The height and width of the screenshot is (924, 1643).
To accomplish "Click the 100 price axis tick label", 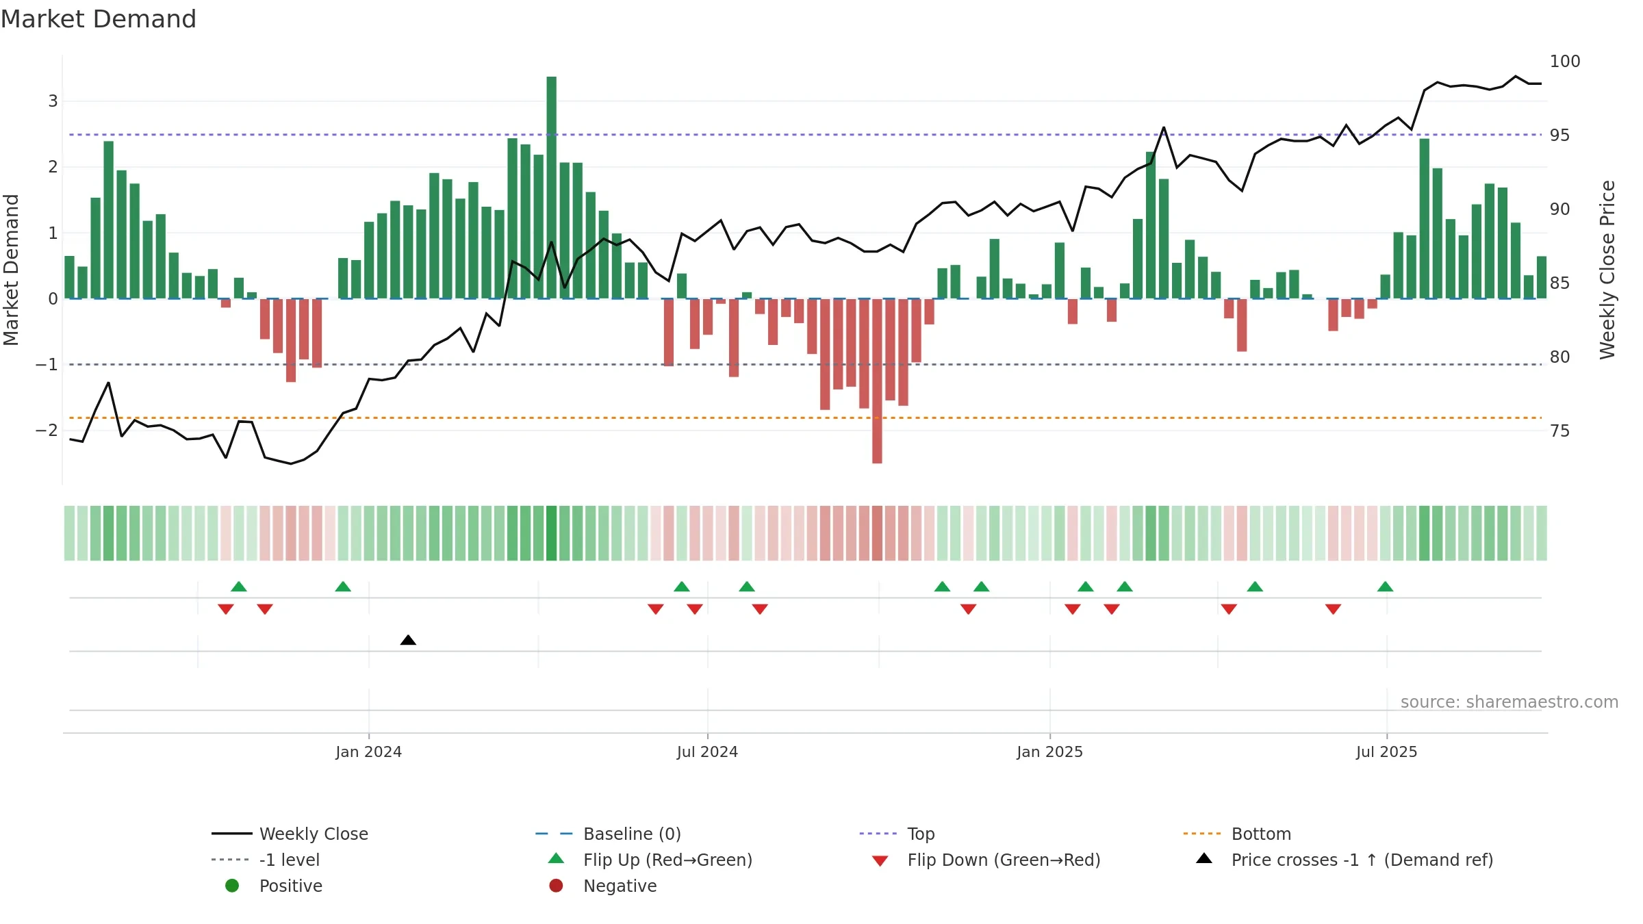I will coord(1565,62).
